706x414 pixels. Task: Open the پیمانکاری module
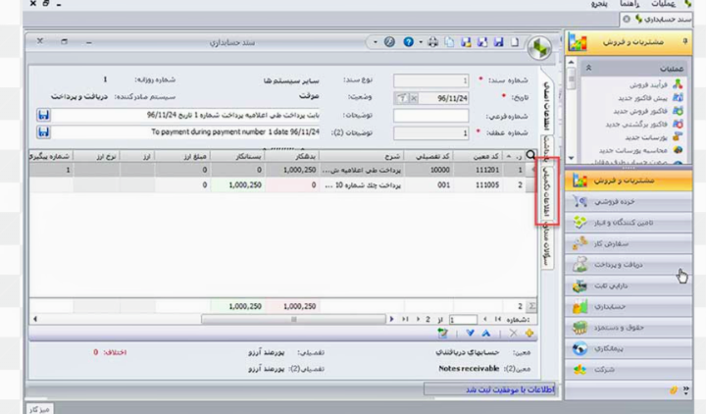pyautogui.click(x=629, y=348)
